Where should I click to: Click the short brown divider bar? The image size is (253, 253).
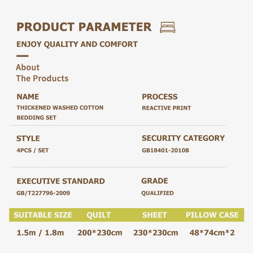[22, 56]
